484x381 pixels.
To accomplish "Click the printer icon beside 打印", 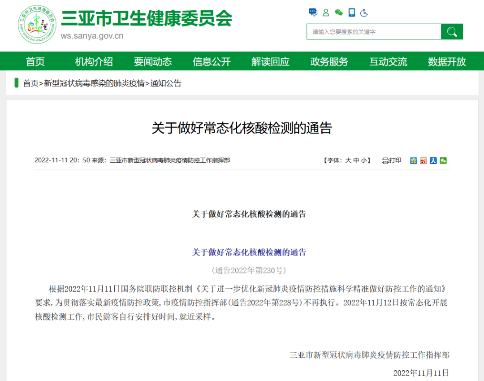I will pyautogui.click(x=385, y=160).
